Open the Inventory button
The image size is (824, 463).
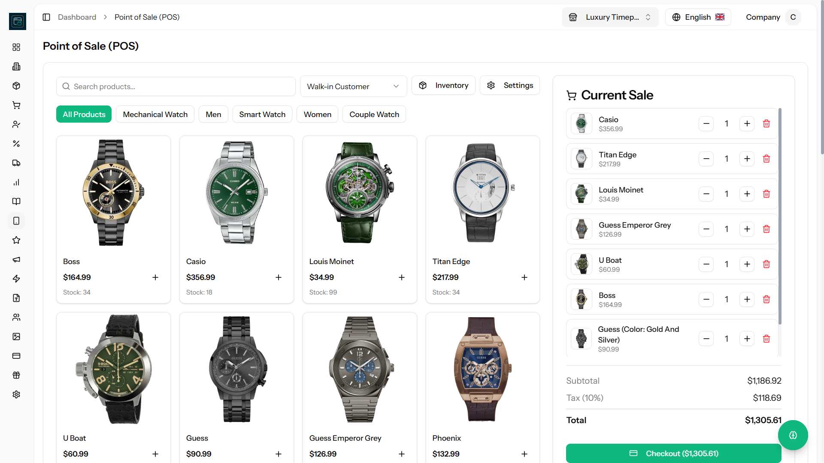pos(443,85)
